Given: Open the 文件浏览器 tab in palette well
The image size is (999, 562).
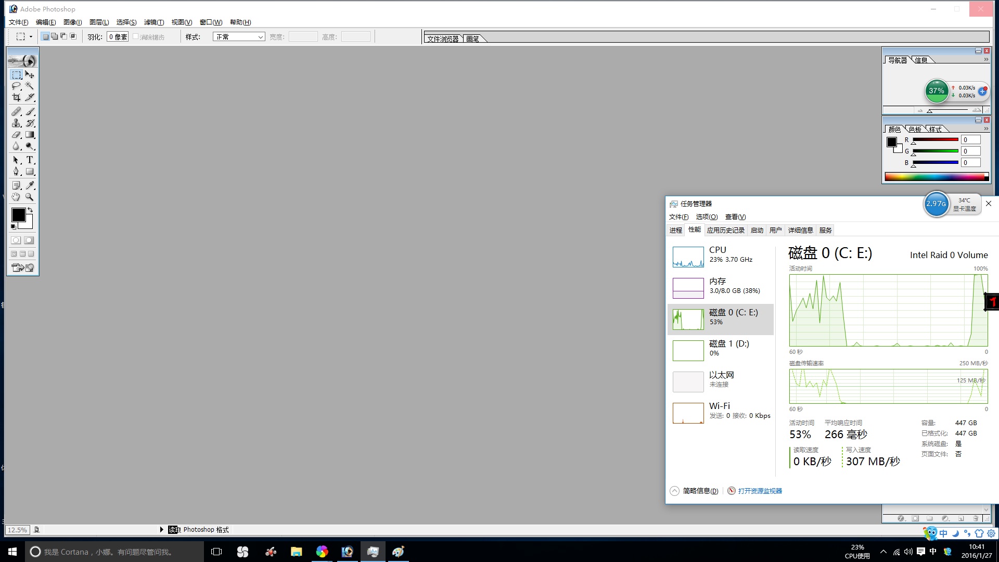Looking at the screenshot, I should point(443,39).
